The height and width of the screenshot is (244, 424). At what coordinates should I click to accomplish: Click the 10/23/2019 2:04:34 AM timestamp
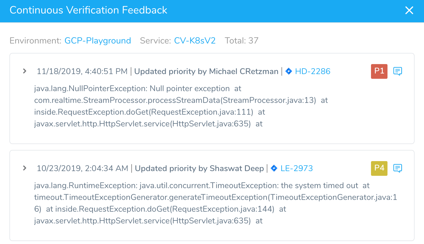(x=82, y=168)
